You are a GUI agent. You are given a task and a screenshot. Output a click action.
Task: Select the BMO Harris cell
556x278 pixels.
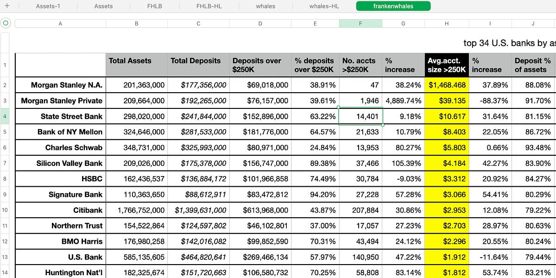tap(60, 241)
